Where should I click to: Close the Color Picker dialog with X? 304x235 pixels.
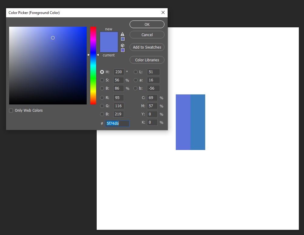click(x=163, y=12)
